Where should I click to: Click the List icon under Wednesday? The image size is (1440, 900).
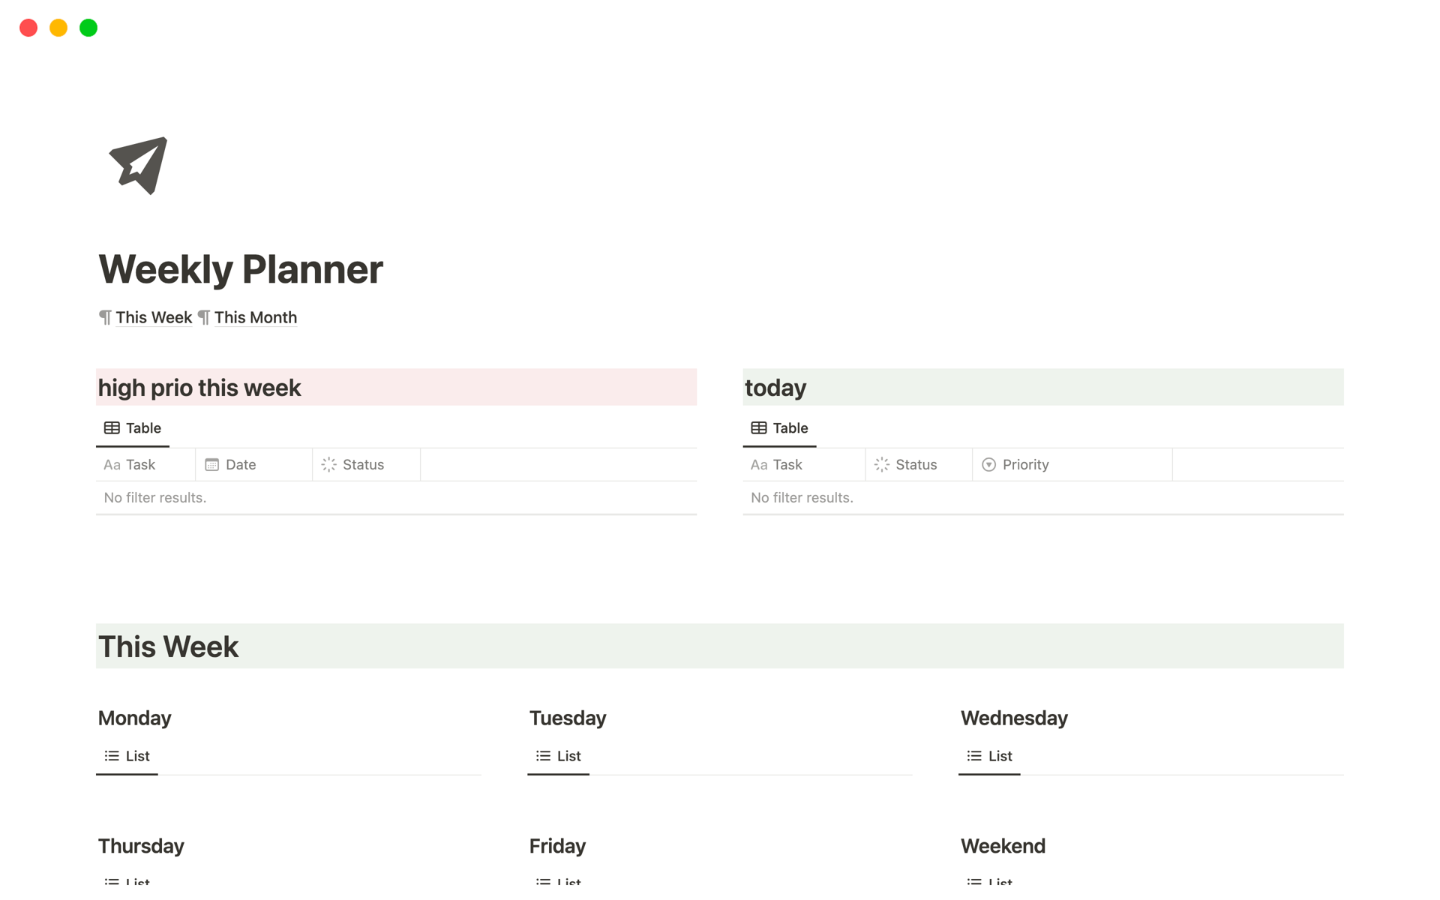(974, 754)
